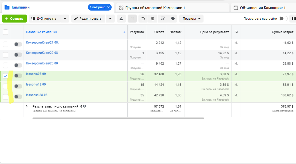
Task: Click the horizontal table scrollbar
Action: coord(118,118)
